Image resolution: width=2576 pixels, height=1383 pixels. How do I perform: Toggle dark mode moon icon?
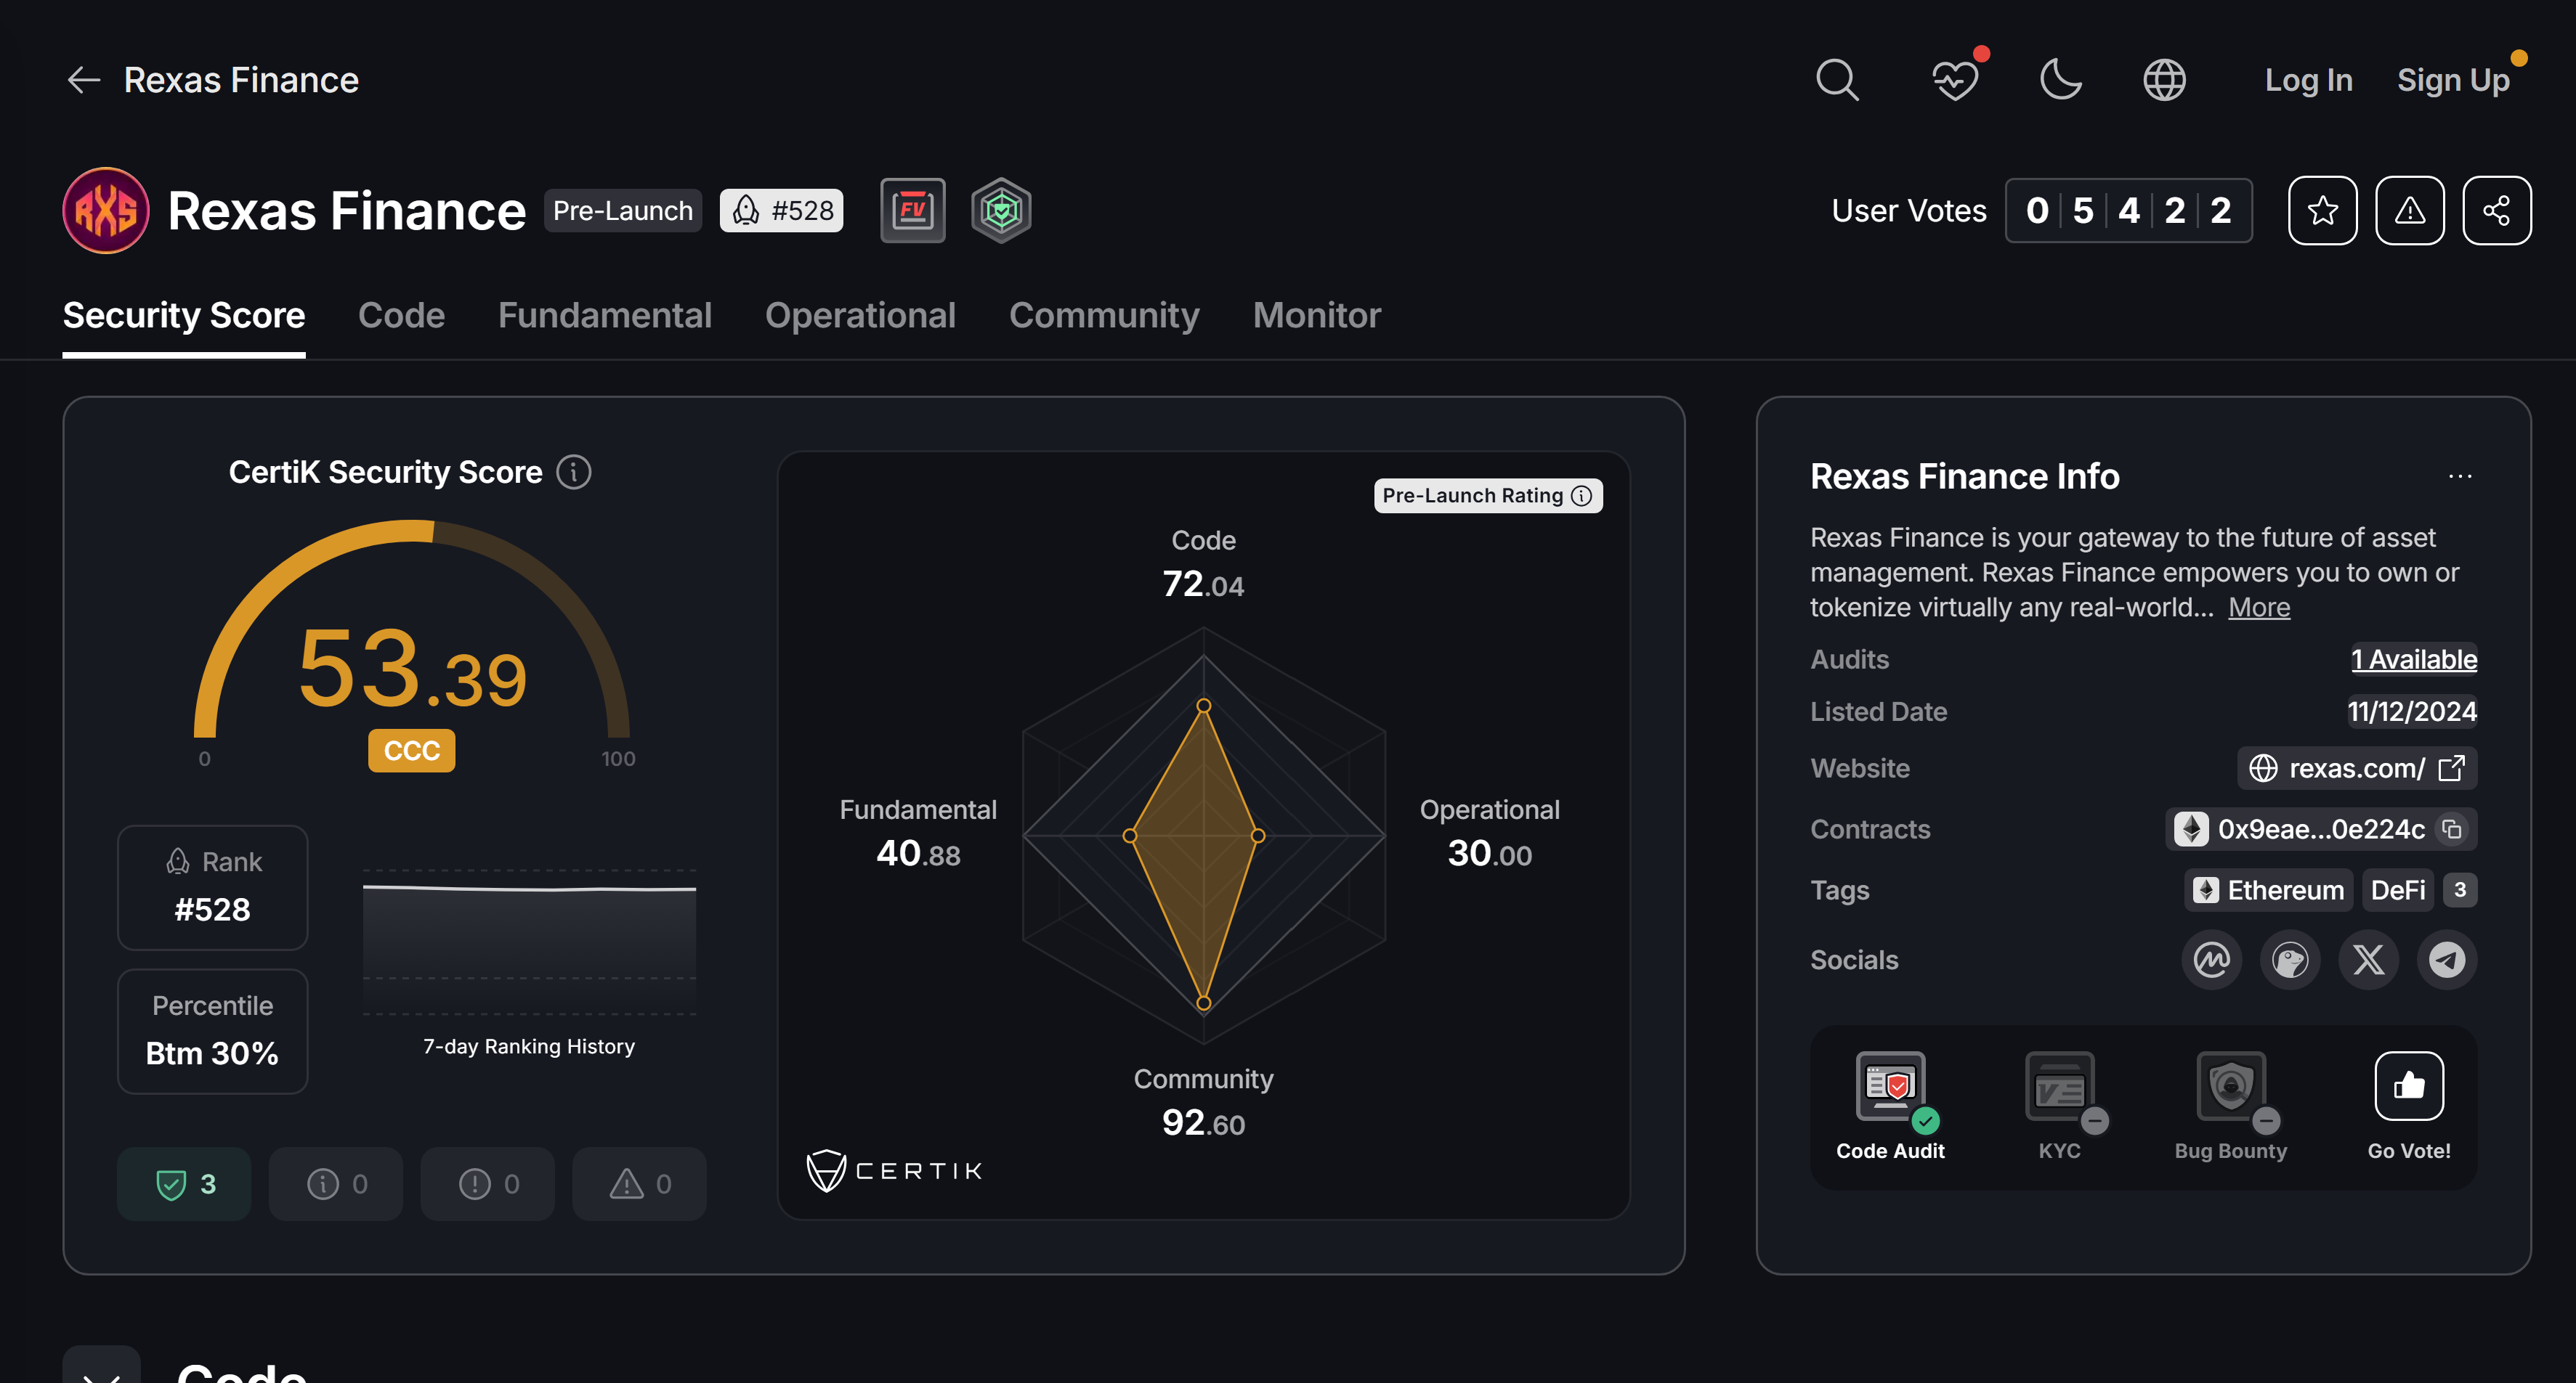(2060, 80)
